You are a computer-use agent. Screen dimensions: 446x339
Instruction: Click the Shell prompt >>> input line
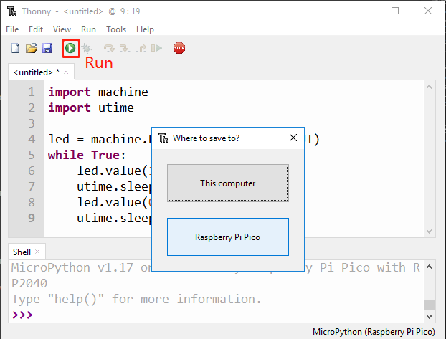click(216, 315)
